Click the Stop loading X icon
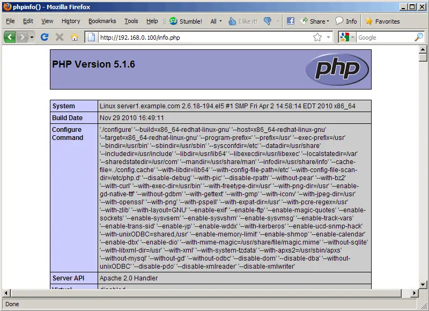 [60, 37]
